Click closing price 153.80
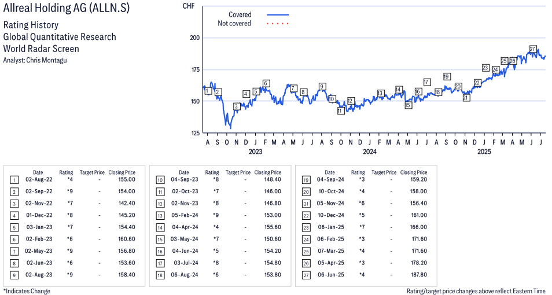This screenshot has width=552, height=295. click(273, 275)
